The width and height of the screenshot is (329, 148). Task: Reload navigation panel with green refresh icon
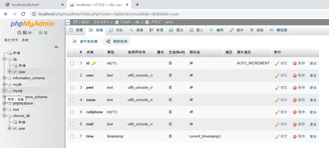pyautogui.click(x=46, y=33)
